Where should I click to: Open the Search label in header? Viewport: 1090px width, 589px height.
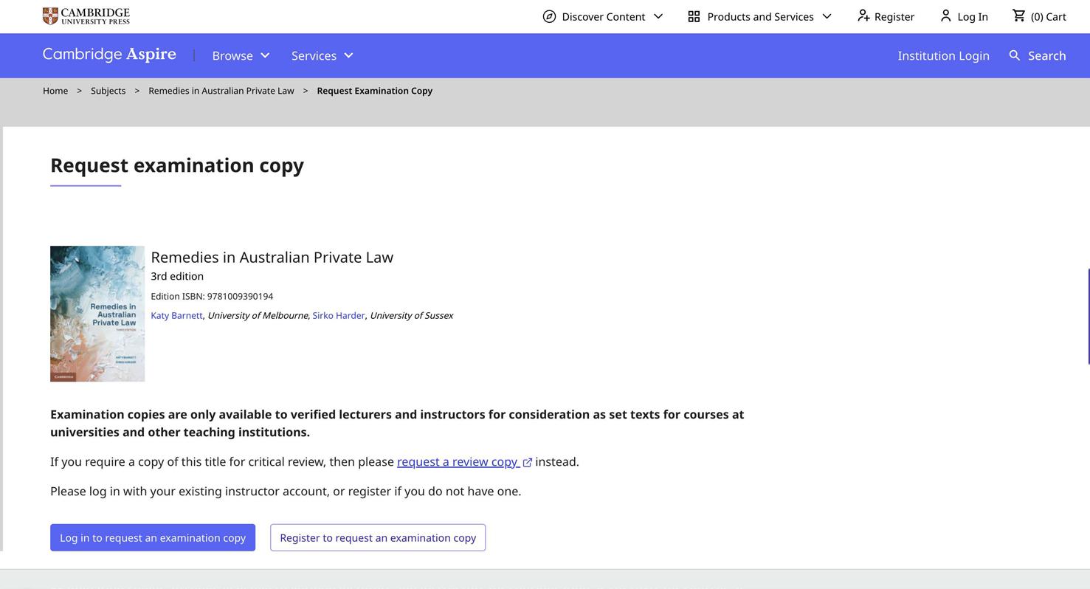point(1046,55)
